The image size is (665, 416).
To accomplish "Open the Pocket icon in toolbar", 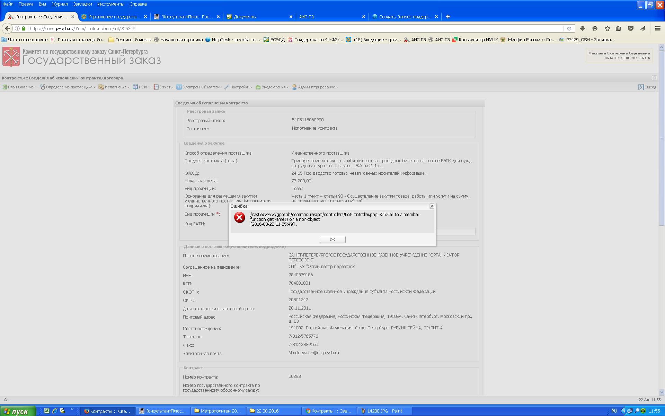I will pyautogui.click(x=630, y=28).
